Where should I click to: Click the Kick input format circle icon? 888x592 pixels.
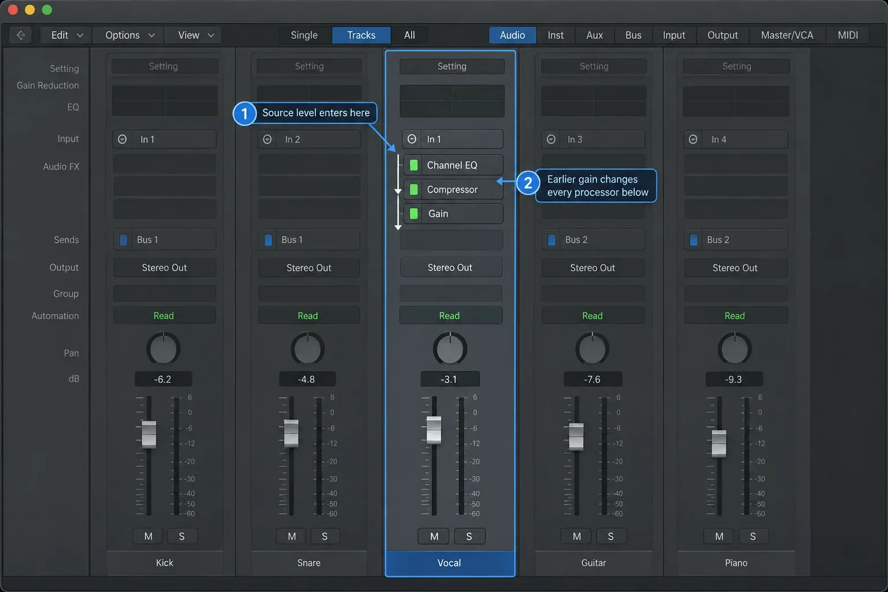(123, 139)
